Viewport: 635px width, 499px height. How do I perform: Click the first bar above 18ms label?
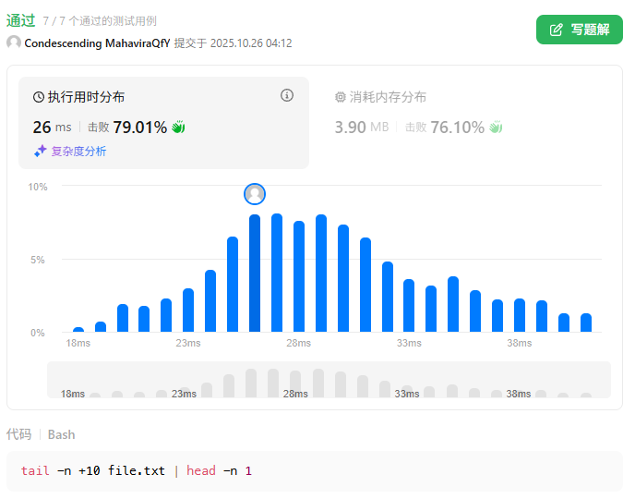(78, 329)
